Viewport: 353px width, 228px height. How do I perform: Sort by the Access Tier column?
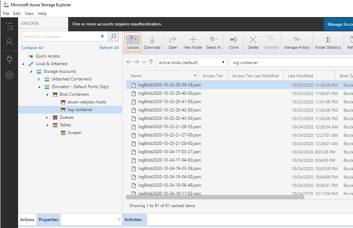click(213, 76)
